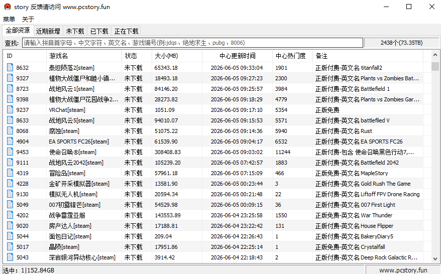Click update time 2026-06-05 07:42:57
This screenshot has width=441, height=274.
click(237, 163)
